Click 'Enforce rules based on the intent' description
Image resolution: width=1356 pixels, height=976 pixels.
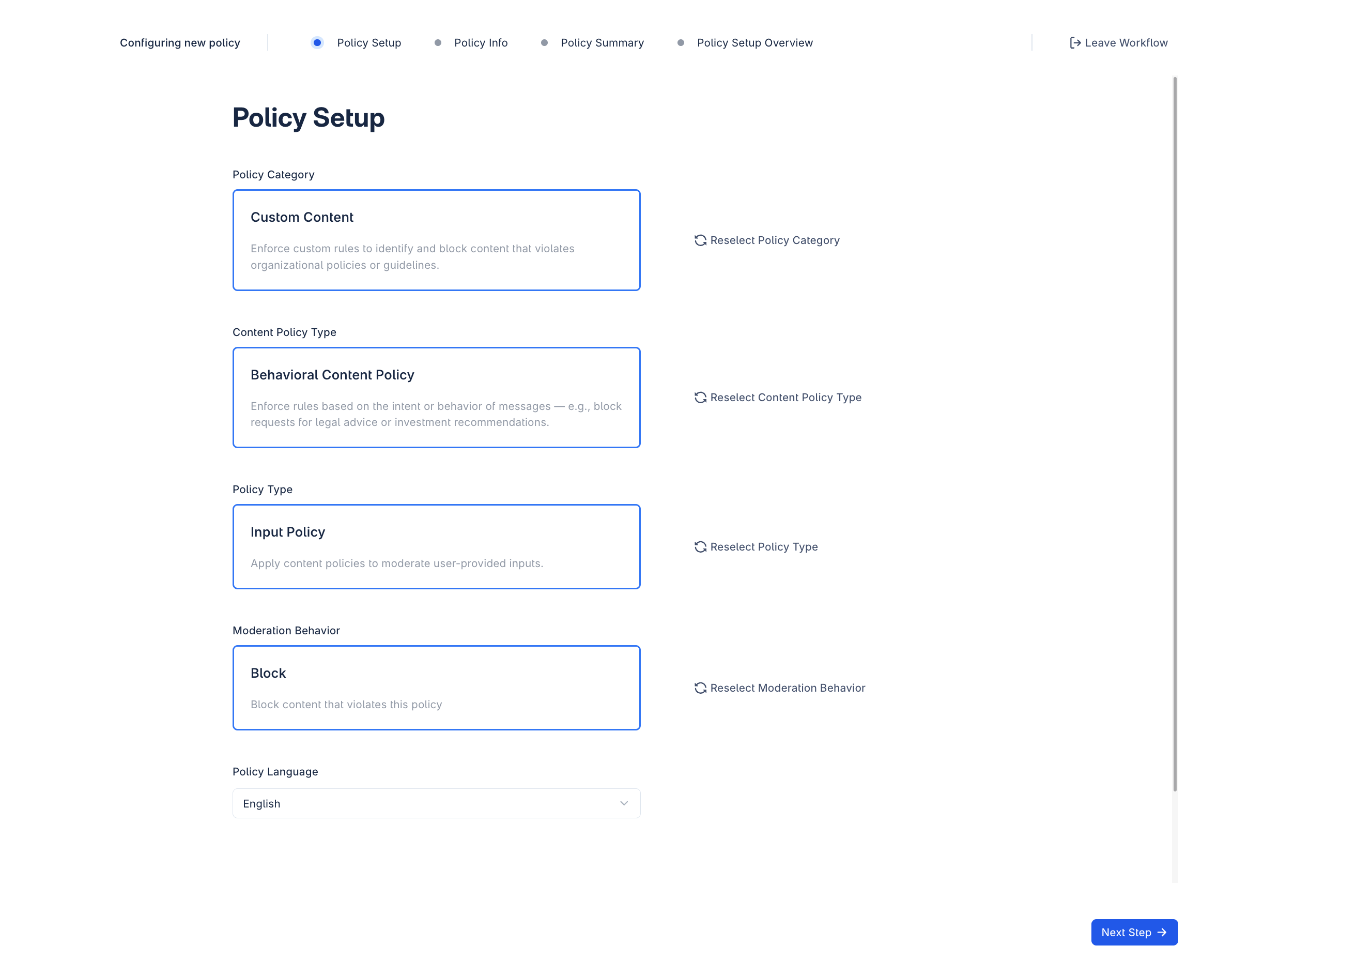tap(437, 415)
